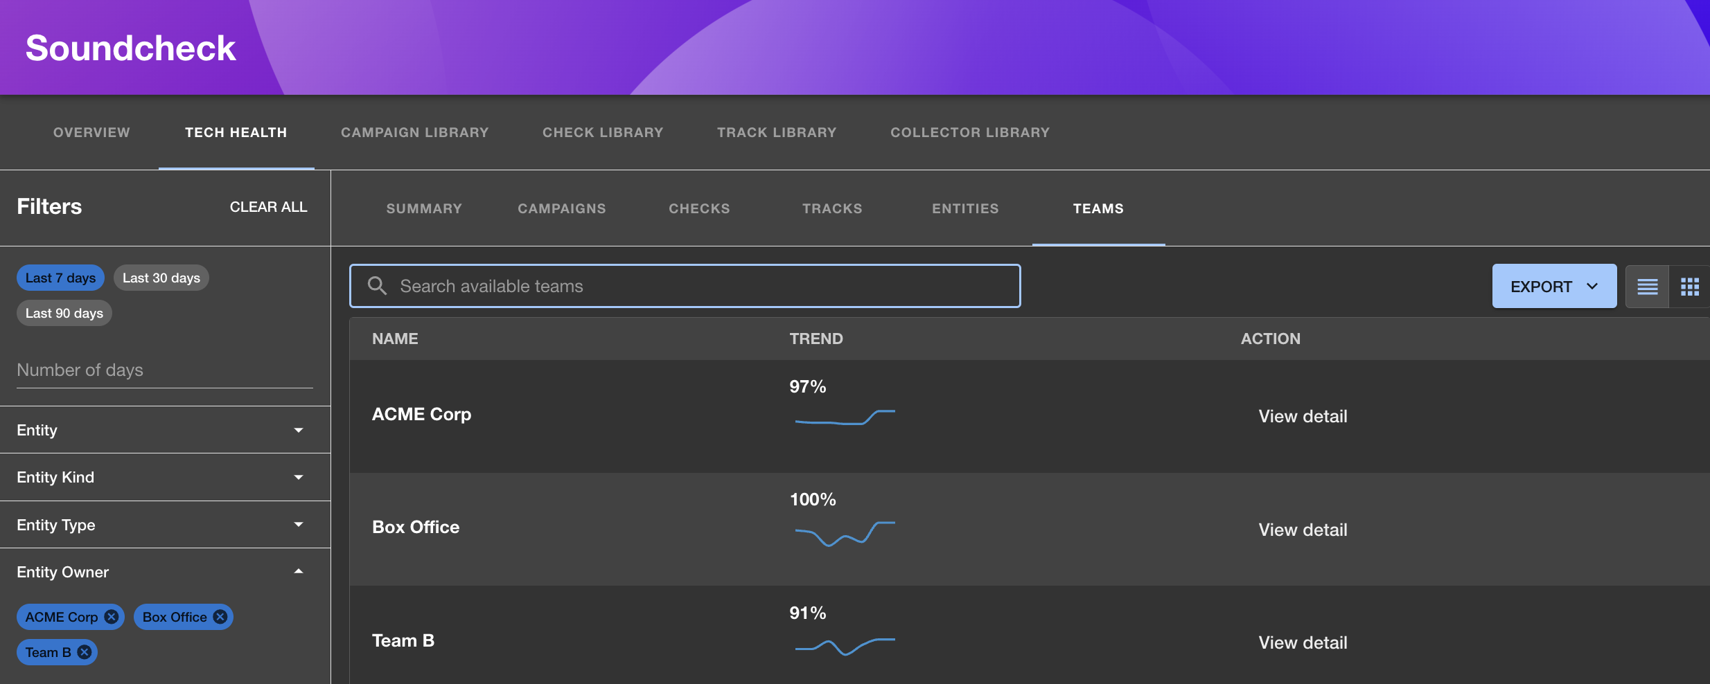
Task: View detail for Box Office
Action: 1303,530
